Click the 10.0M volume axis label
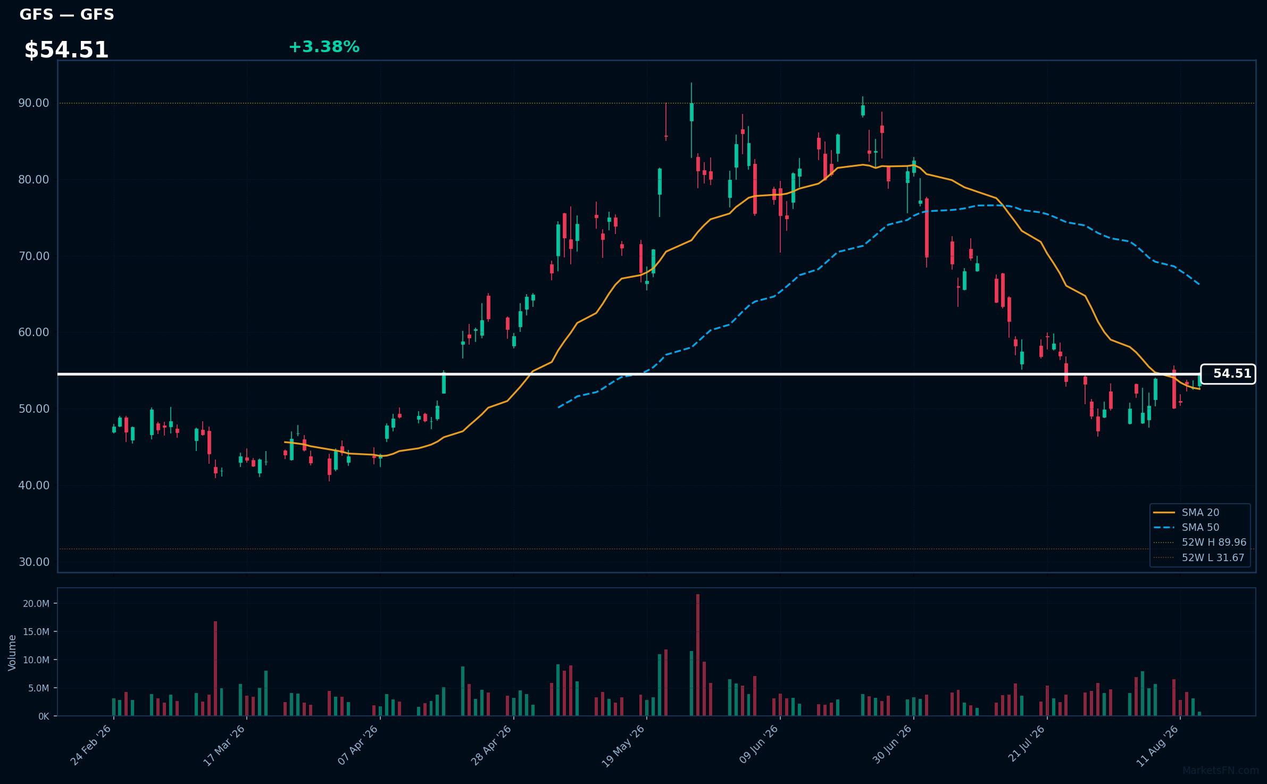1267x784 pixels. pos(36,660)
